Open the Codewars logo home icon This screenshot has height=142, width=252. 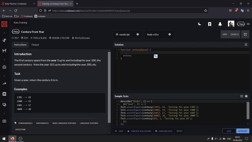click(x=4, y=24)
